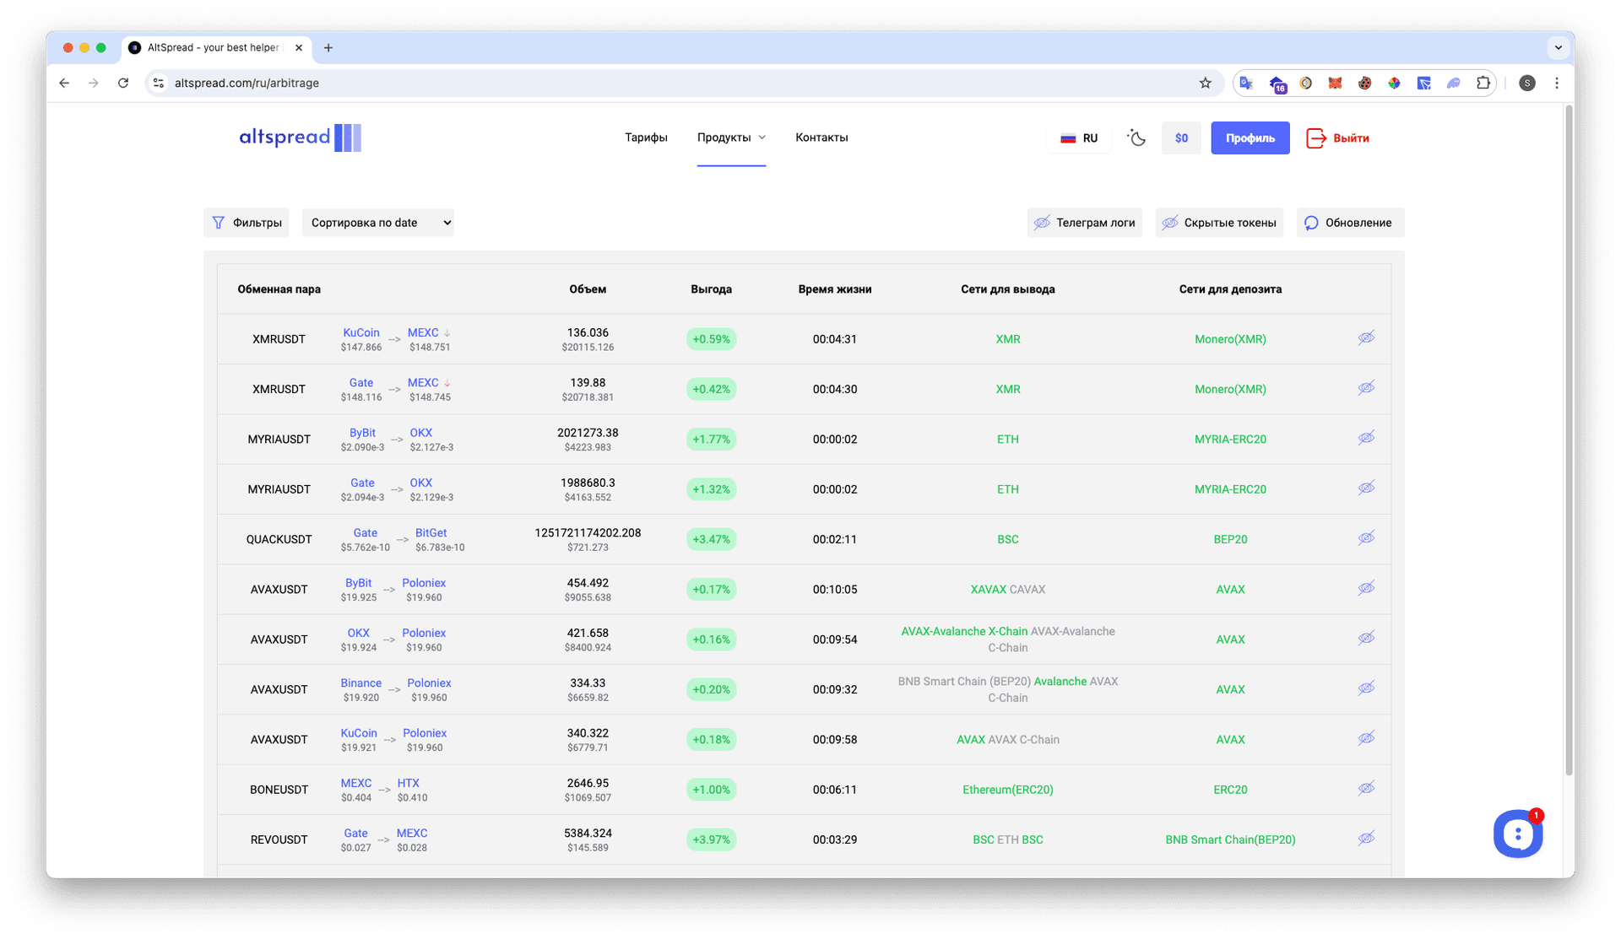Open site information icon in address bar
Screen dimensions: 1621x939
coord(158,83)
